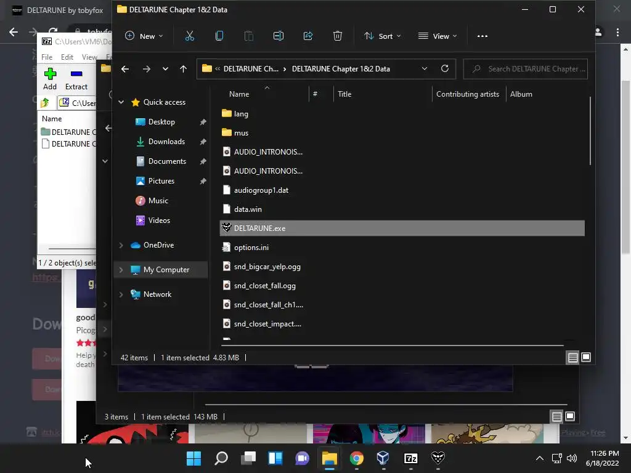Select snd_closet_fall.ogg file
Image resolution: width=631 pixels, height=473 pixels.
tap(265, 286)
